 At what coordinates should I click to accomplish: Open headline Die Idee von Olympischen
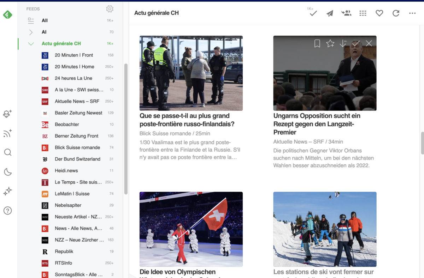(x=177, y=272)
